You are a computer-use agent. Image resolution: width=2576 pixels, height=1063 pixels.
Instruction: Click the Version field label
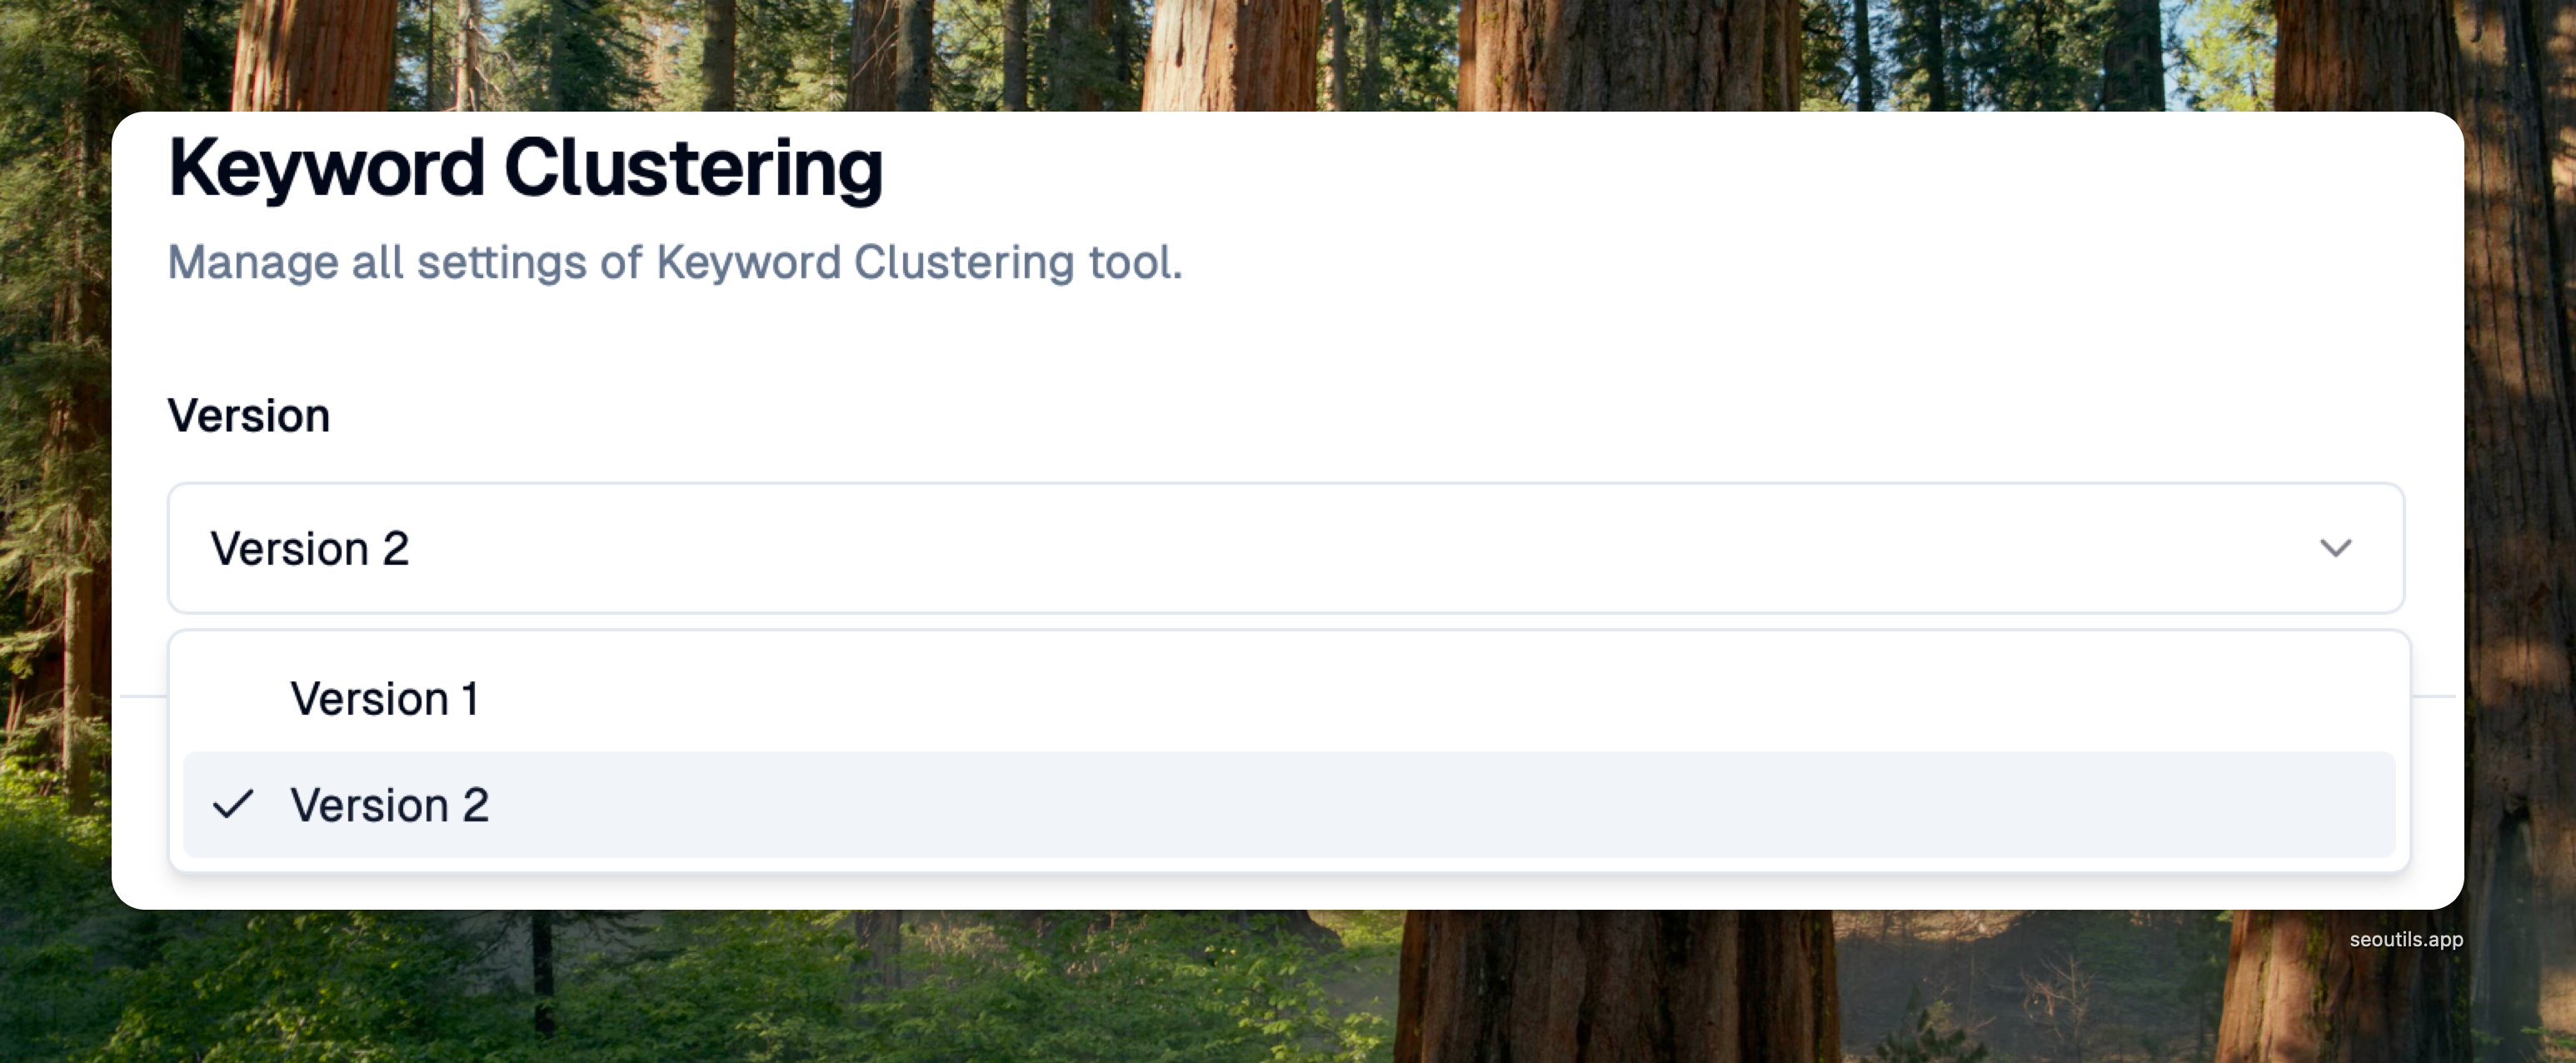click(248, 415)
